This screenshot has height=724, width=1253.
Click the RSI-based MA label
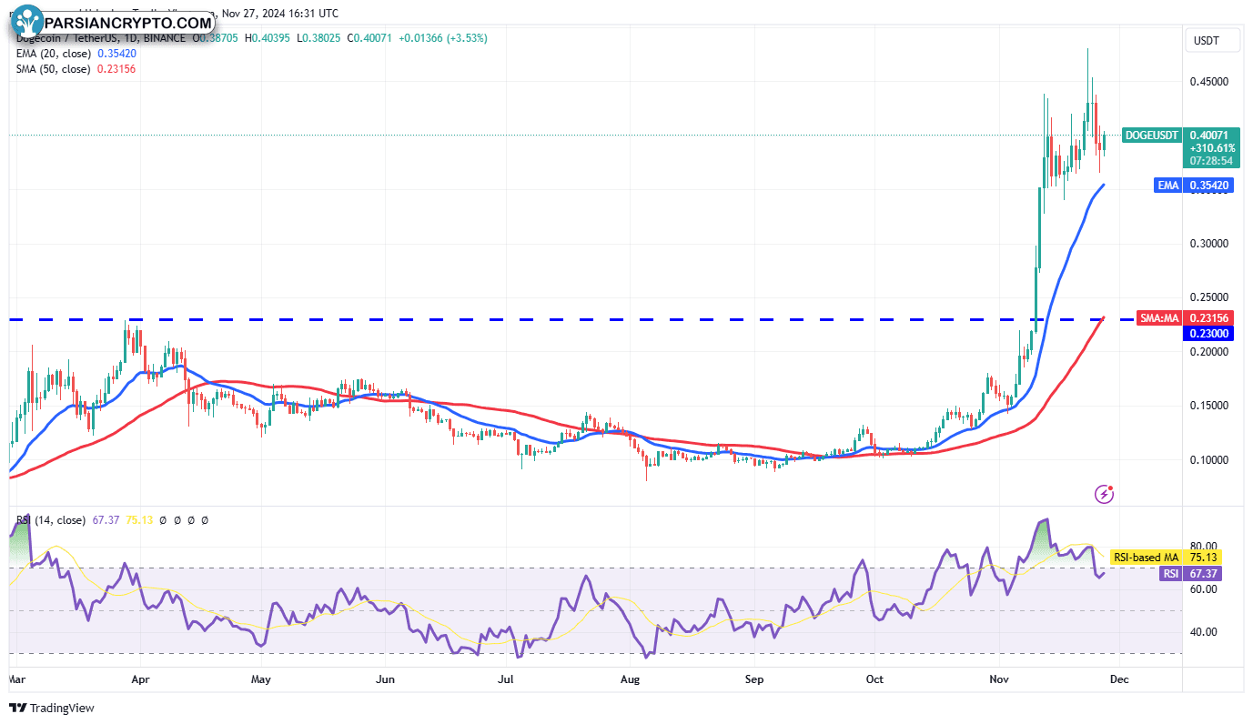click(1147, 557)
